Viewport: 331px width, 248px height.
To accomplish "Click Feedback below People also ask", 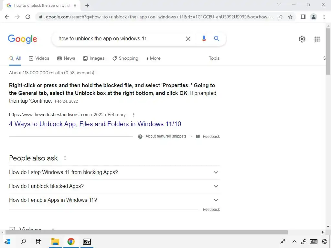I will 211,209.
